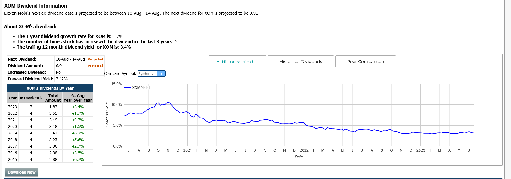
Task: Click the 0.91 dividend amount value
Action: [60, 66]
